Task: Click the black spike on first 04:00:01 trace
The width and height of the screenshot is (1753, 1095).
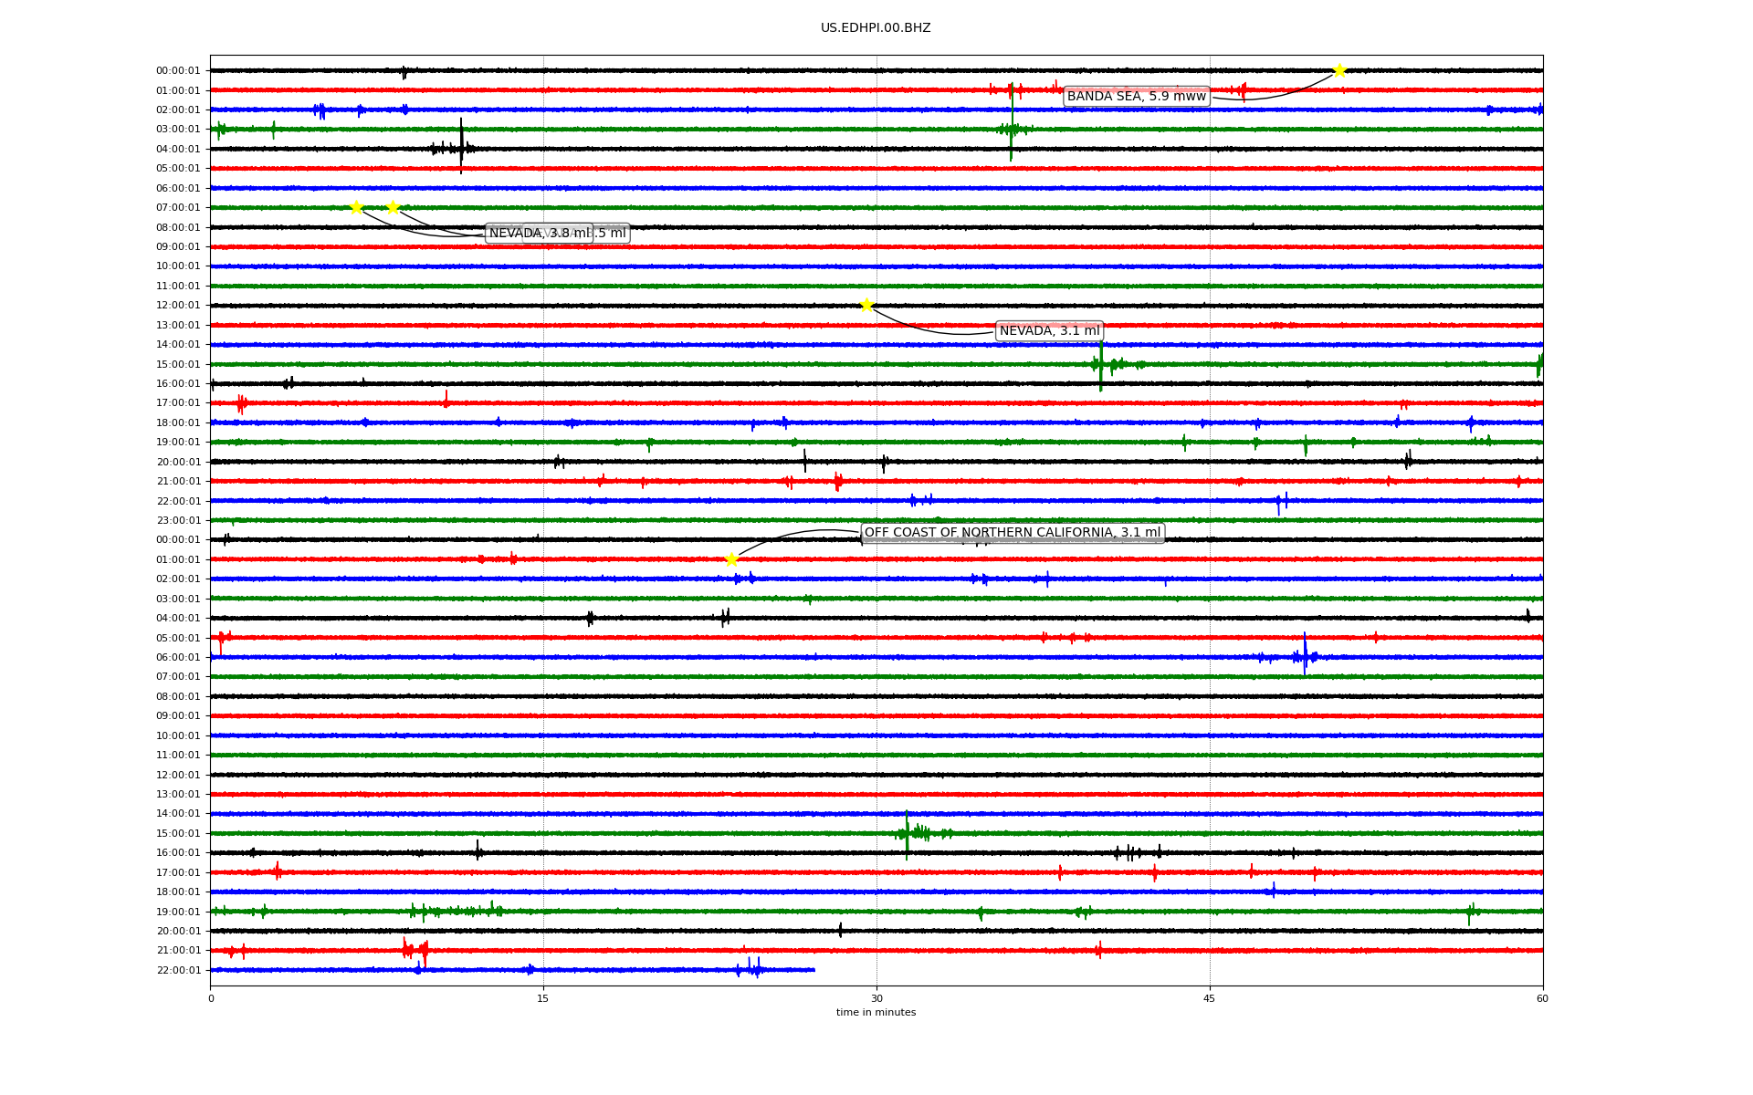Action: point(461,148)
